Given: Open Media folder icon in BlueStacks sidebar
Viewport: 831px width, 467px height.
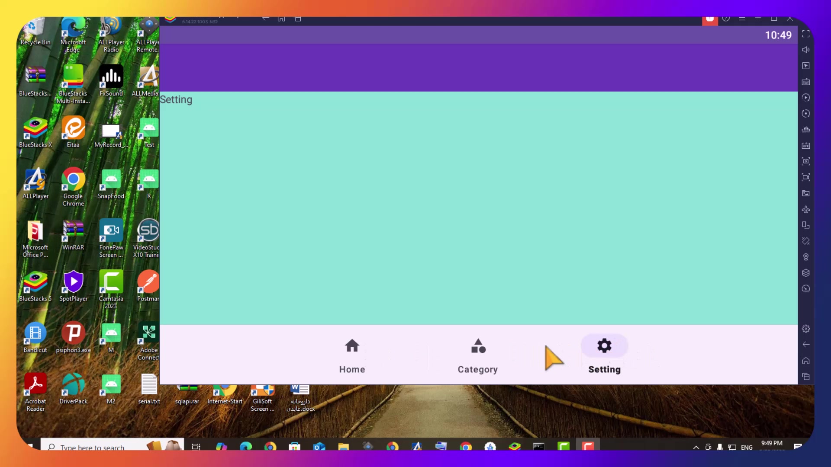Looking at the screenshot, I should tap(805, 193).
